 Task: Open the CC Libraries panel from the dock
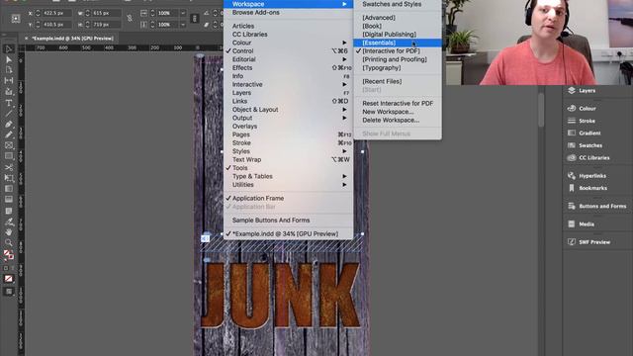coord(588,158)
